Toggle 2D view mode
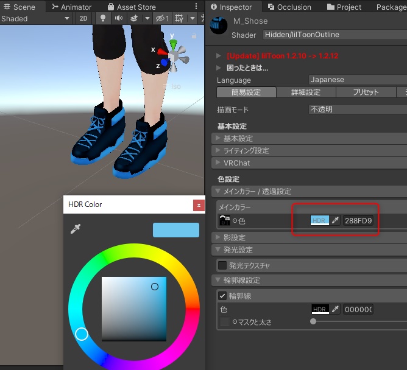407x370 pixels. (83, 18)
